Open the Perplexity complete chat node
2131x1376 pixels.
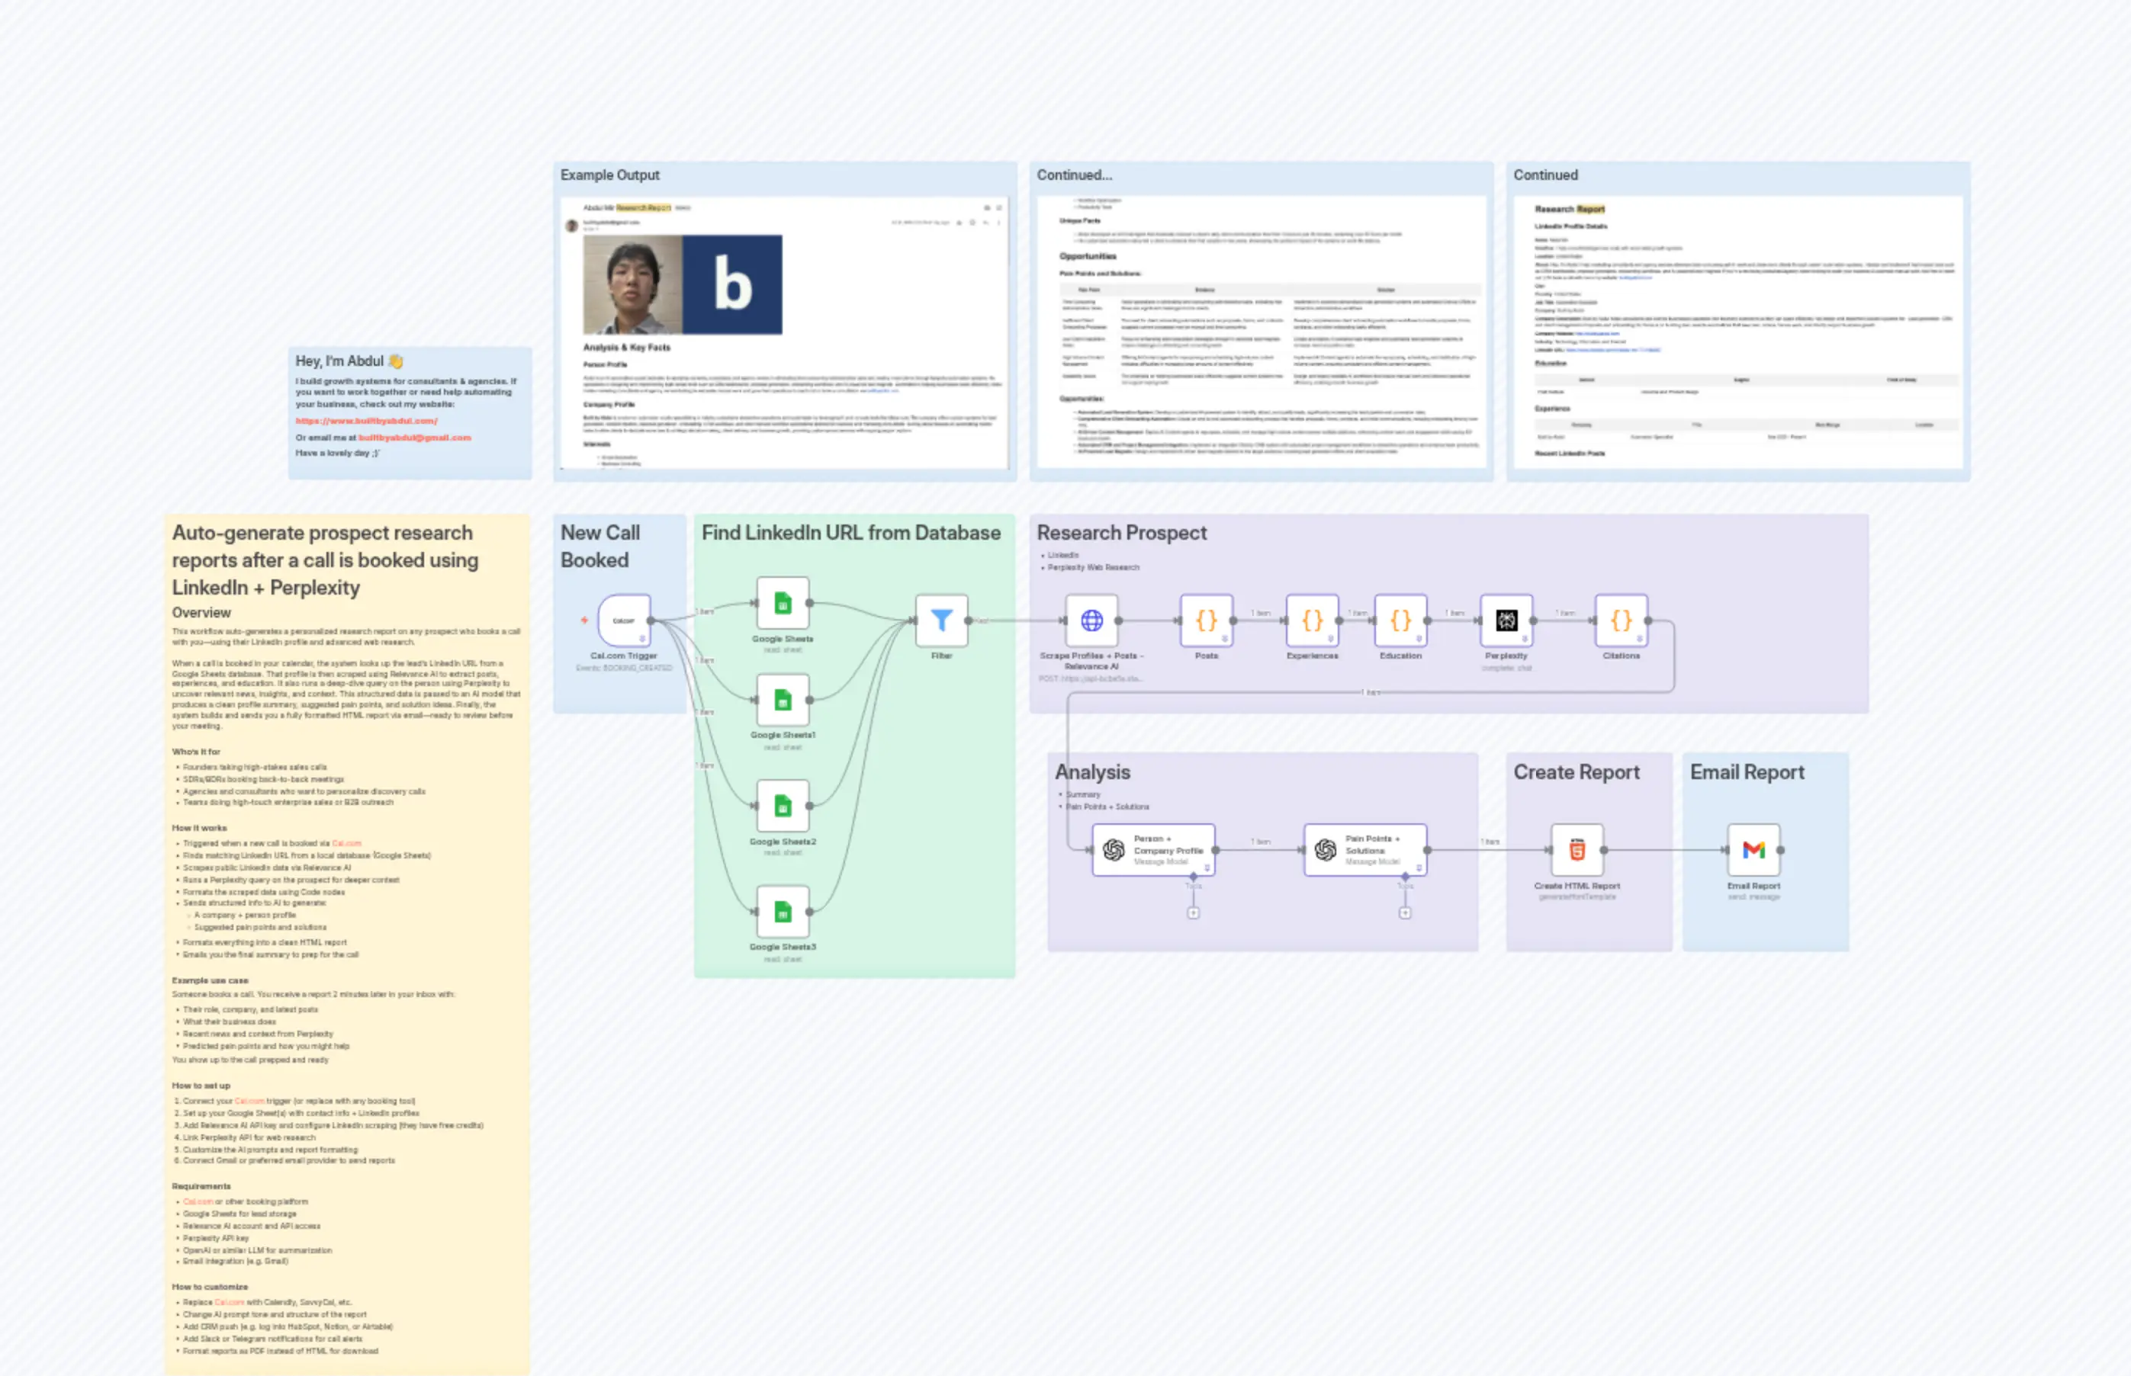(1507, 619)
